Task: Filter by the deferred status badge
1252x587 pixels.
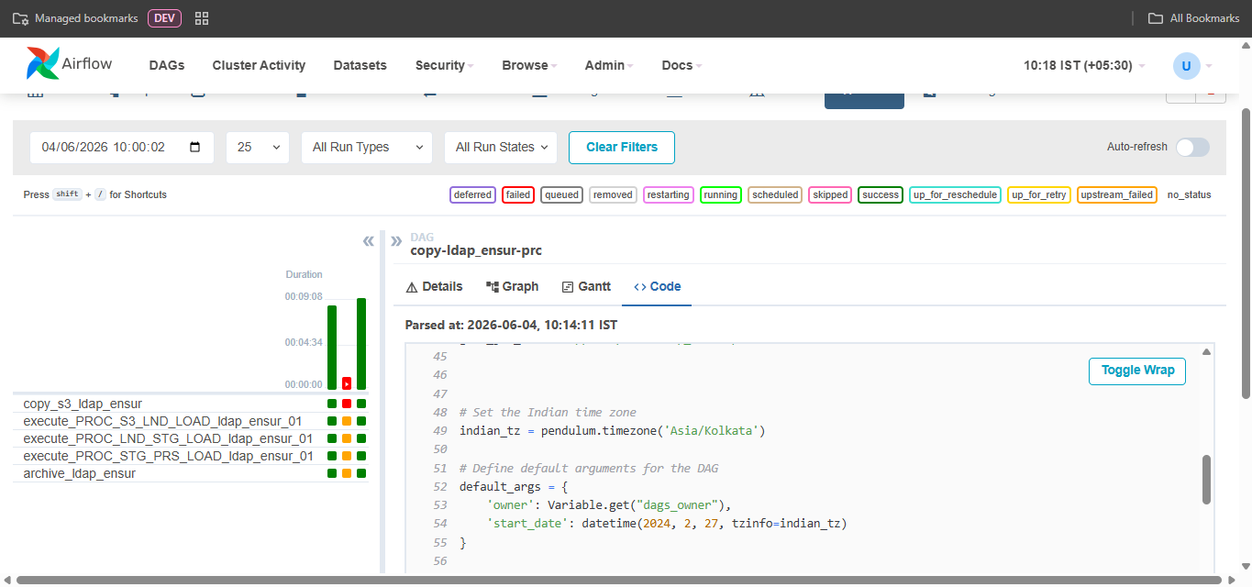Action: (x=472, y=194)
